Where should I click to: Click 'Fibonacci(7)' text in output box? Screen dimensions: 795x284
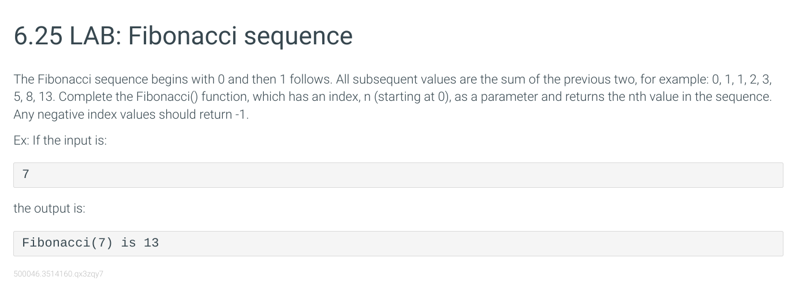(x=67, y=243)
